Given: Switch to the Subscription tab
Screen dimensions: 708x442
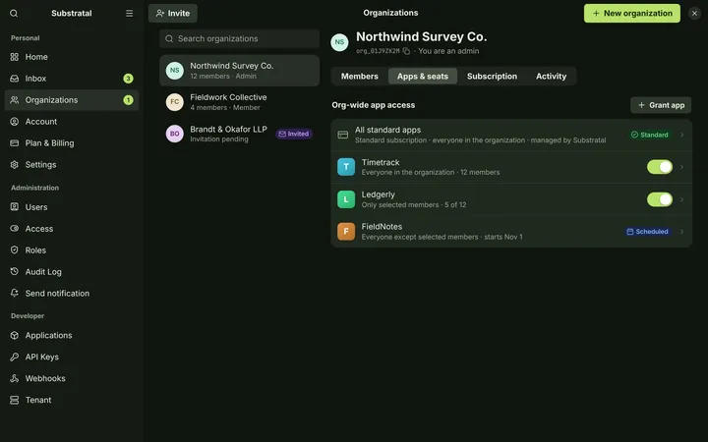Looking at the screenshot, I should 493,77.
